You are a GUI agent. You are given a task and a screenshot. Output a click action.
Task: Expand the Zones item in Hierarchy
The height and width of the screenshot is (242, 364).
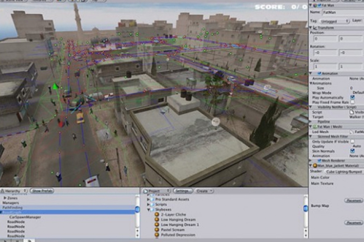(4, 198)
